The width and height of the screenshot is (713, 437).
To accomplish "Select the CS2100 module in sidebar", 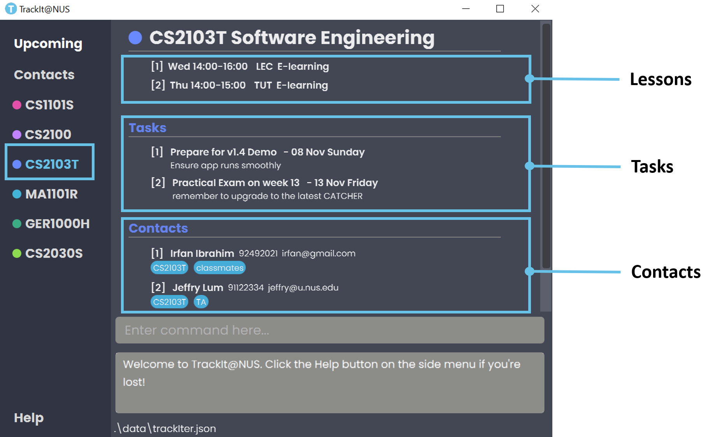I will click(x=48, y=134).
